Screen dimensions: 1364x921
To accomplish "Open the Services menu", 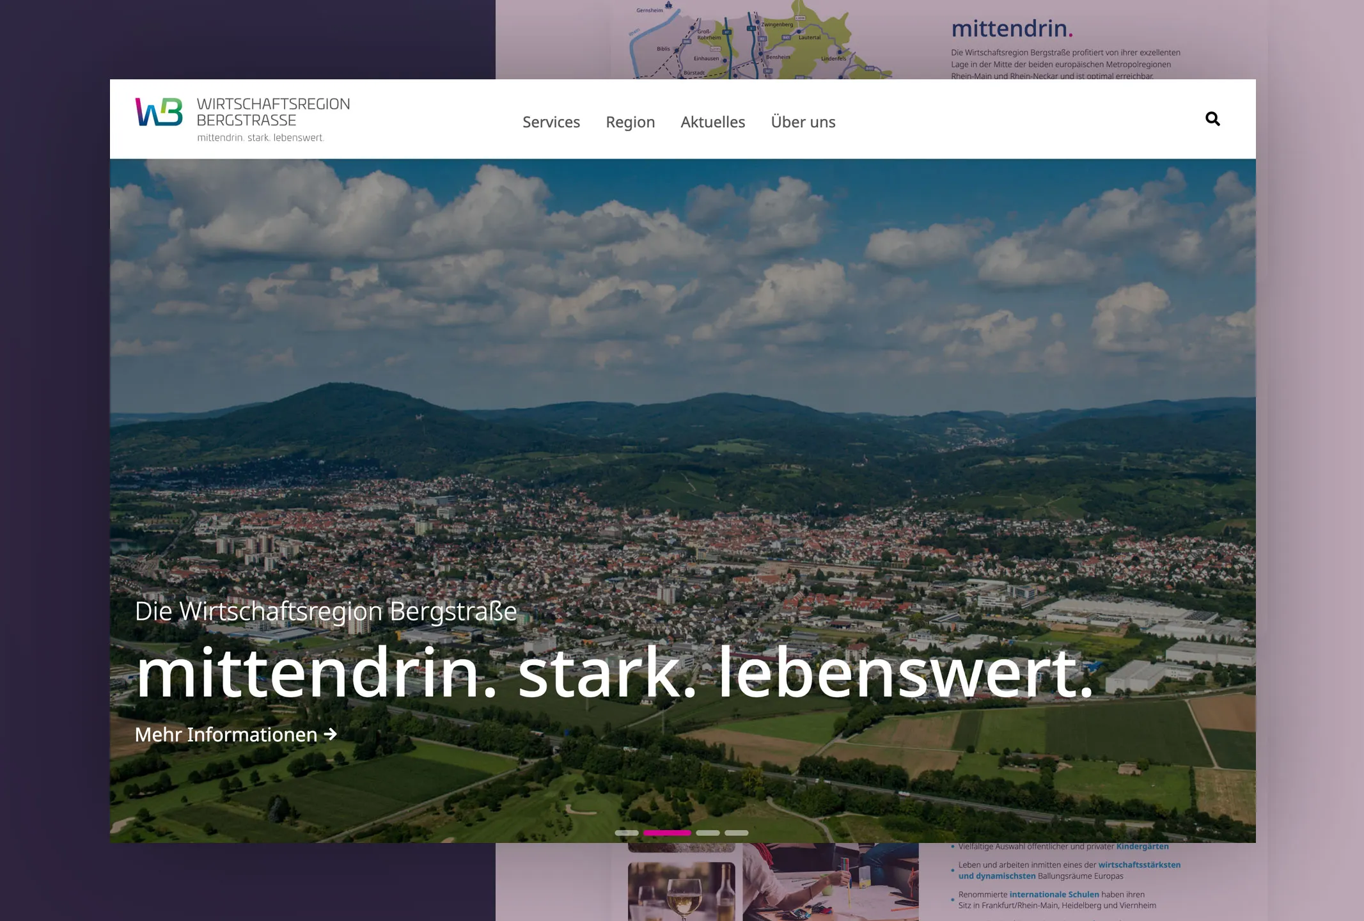I will click(x=551, y=122).
